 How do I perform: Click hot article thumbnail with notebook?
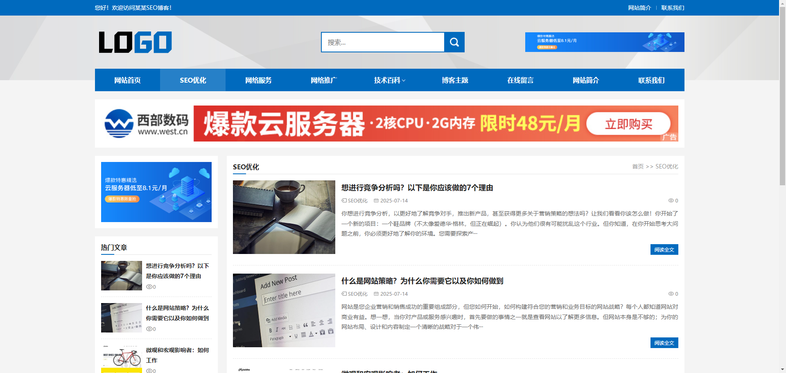[x=122, y=276]
